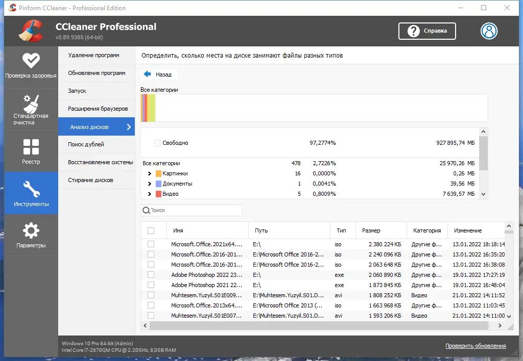Select the Tools wrench icon
Screen dimensions: 523x361
point(31,189)
